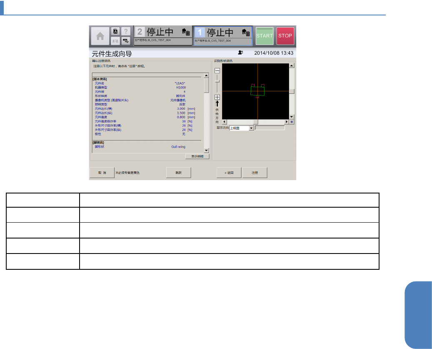
Task: Click the user switch icon below 'A'
Action: point(115,40)
